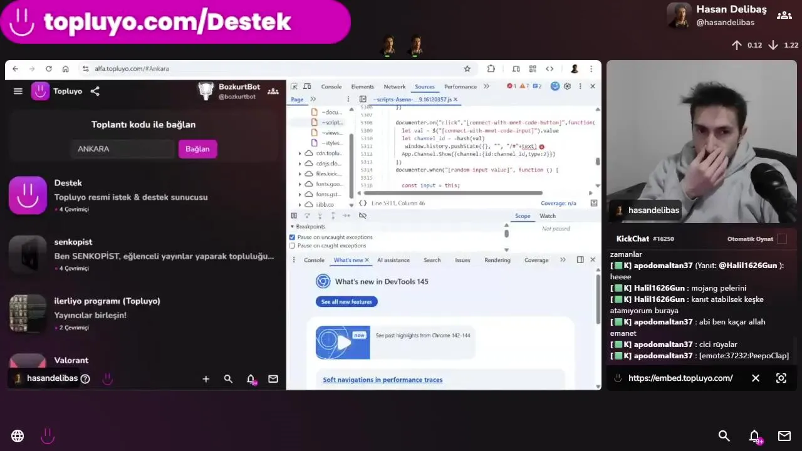
Task: Open the senkopist server entry
Action: [143, 254]
